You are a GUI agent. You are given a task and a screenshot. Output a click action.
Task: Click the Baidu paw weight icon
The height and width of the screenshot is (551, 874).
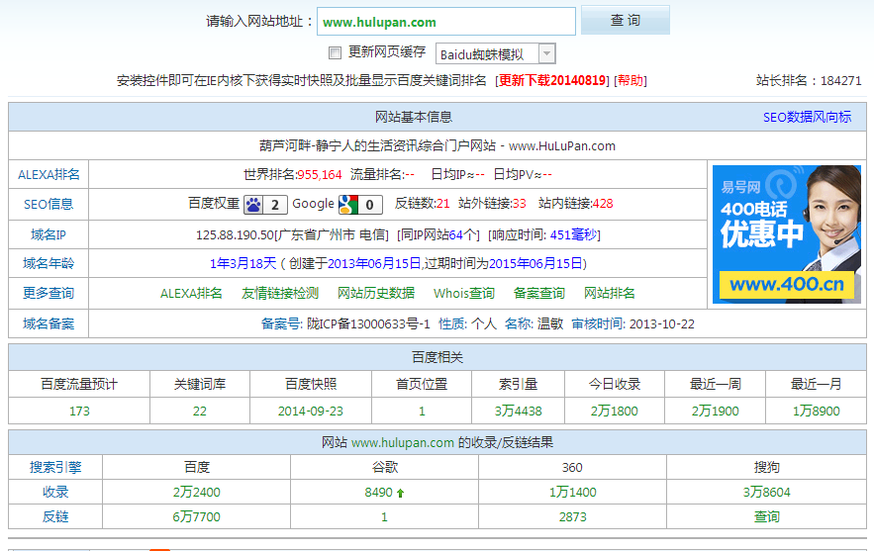[x=265, y=205]
